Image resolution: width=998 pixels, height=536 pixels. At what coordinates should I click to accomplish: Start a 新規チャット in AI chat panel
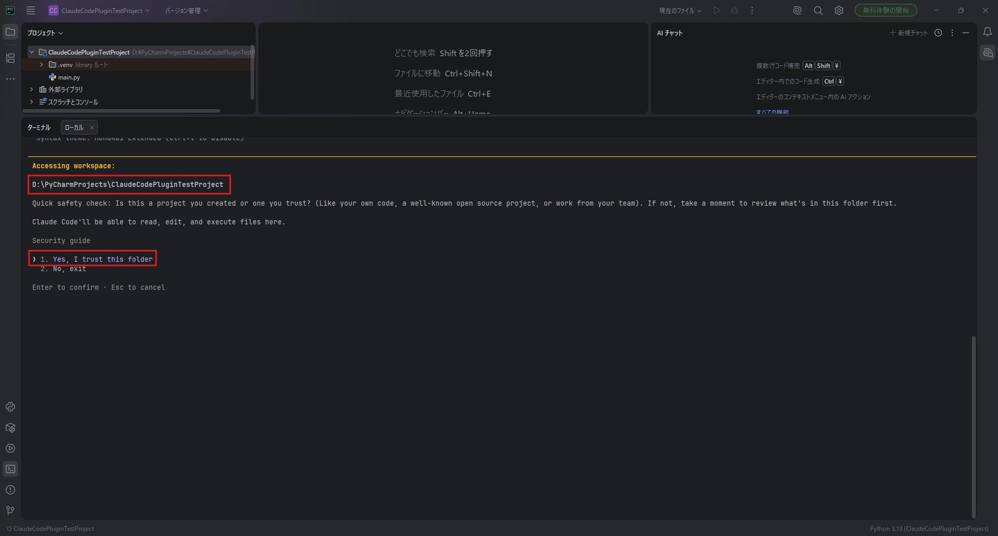[x=909, y=33]
